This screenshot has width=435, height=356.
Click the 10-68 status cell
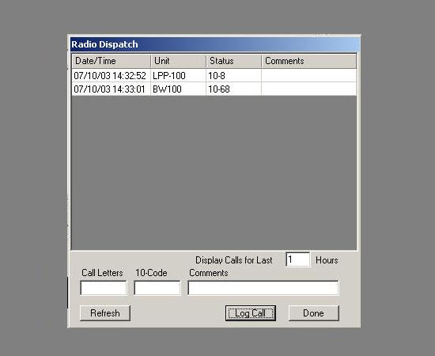click(233, 89)
